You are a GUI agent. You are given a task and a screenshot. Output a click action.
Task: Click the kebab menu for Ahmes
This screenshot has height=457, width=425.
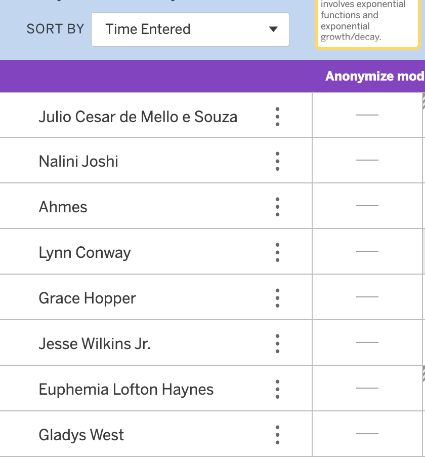tap(277, 207)
